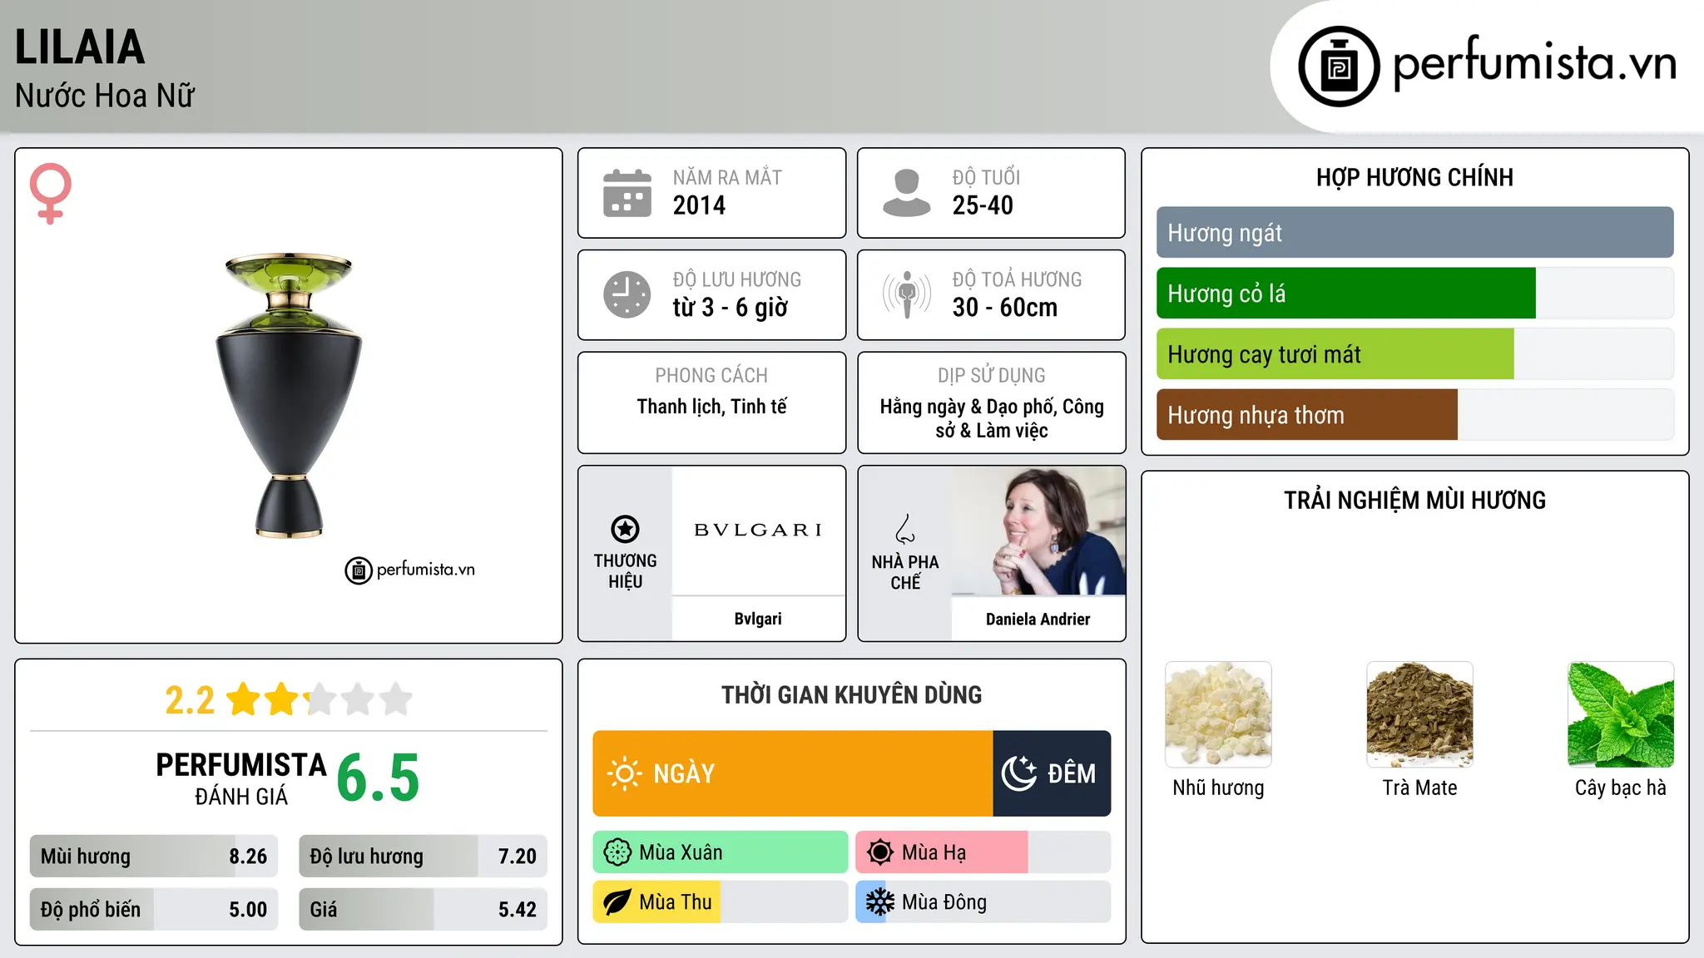Click the flower icon for Mùa Xuân

pyautogui.click(x=617, y=852)
